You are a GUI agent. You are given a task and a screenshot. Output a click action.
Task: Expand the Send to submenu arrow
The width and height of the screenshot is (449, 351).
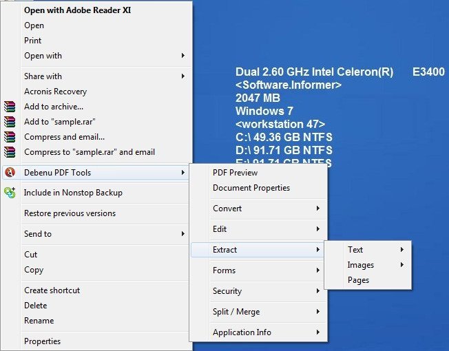tap(183, 234)
